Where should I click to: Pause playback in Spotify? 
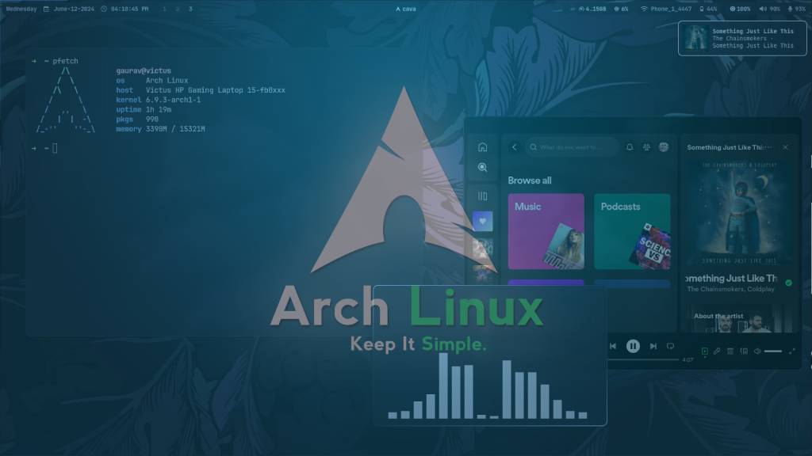tap(633, 347)
